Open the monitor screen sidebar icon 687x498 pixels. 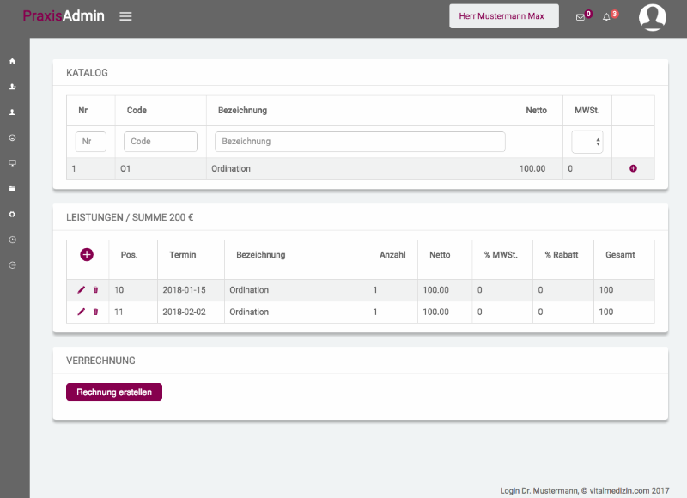pos(12,163)
